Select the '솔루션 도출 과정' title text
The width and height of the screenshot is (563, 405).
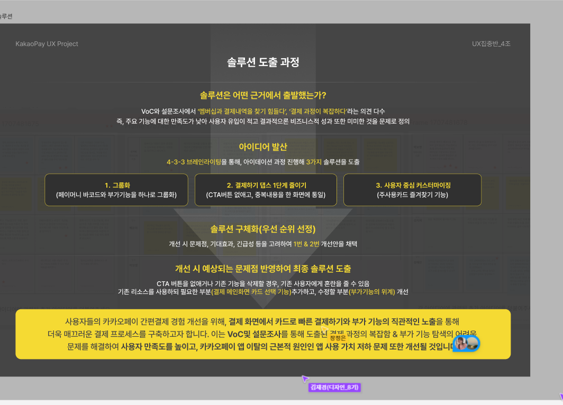point(263,62)
